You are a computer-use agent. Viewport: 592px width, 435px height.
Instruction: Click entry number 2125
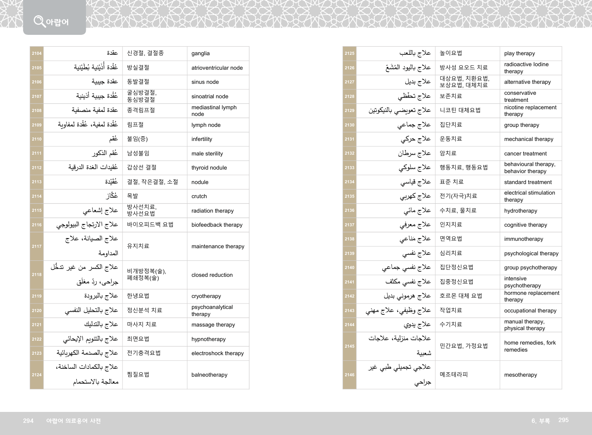coord(349,54)
